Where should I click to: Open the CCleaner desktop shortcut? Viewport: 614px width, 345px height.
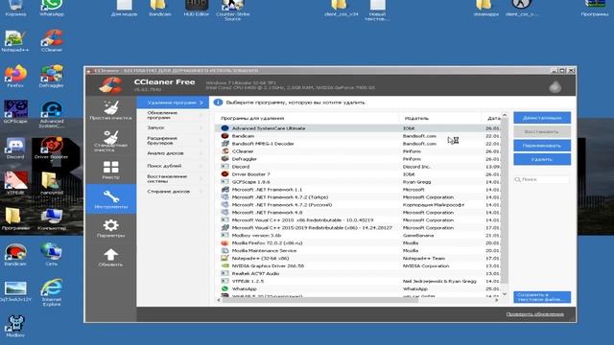(51, 40)
